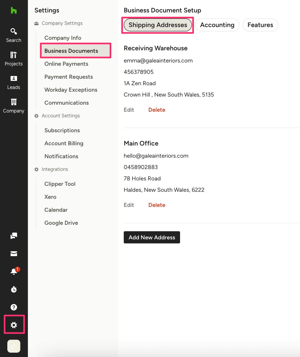300x357 pixels.
Task: Edit the Receiving Warehouse address
Action: [x=129, y=110]
